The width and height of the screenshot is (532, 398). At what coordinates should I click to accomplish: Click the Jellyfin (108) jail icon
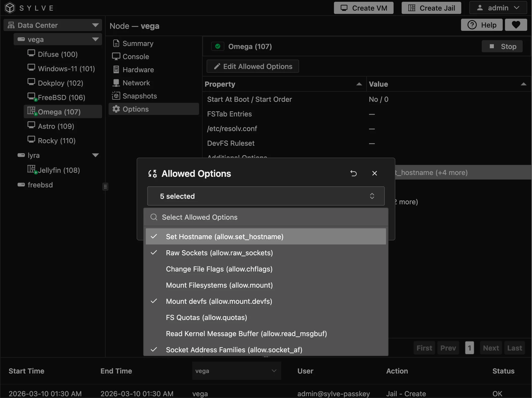(x=32, y=169)
